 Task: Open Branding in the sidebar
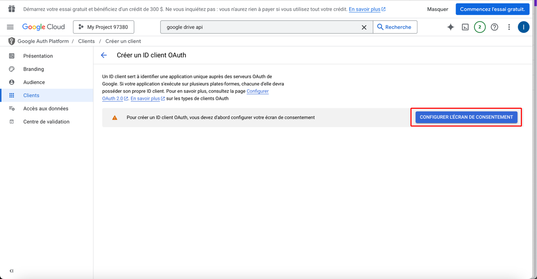coord(34,69)
